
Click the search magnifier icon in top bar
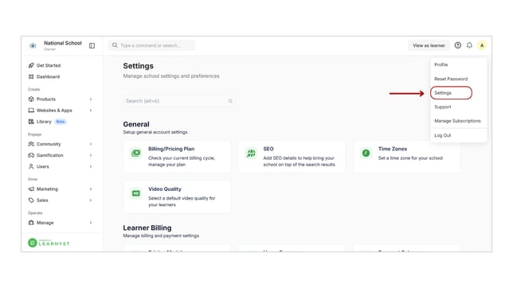[115, 45]
